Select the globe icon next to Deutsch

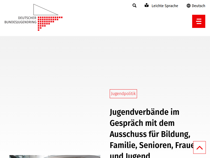click(x=188, y=6)
